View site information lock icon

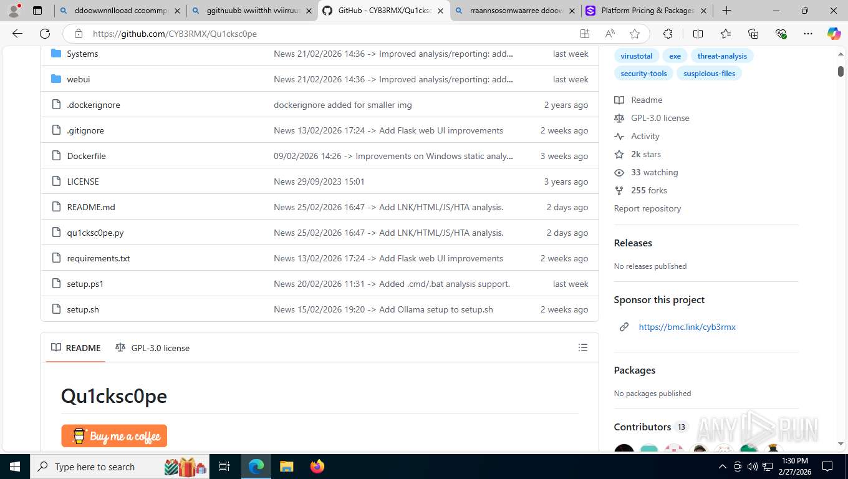[x=78, y=34]
